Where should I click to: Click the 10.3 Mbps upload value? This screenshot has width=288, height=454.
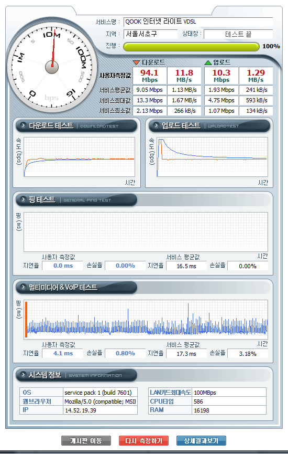[221, 76]
